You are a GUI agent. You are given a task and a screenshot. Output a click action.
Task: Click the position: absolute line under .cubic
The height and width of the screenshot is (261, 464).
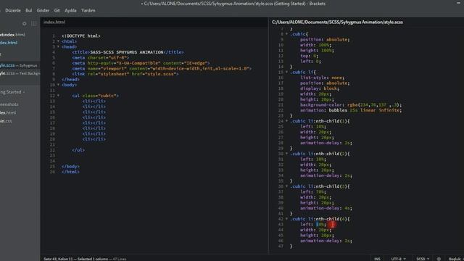(x=325, y=40)
